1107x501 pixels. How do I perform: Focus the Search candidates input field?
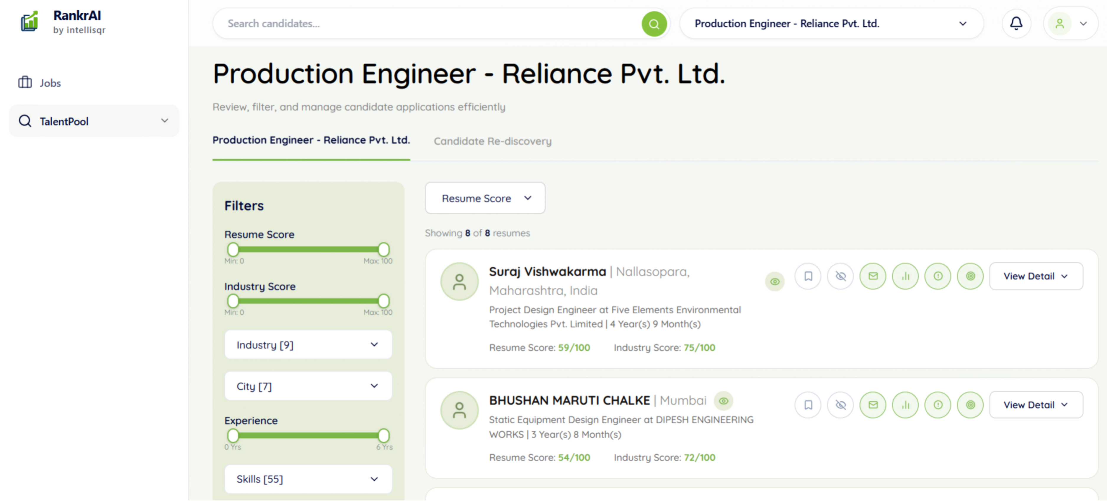pos(430,24)
